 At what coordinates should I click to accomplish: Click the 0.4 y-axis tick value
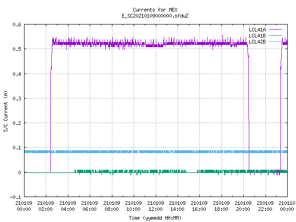[x=17, y=74]
